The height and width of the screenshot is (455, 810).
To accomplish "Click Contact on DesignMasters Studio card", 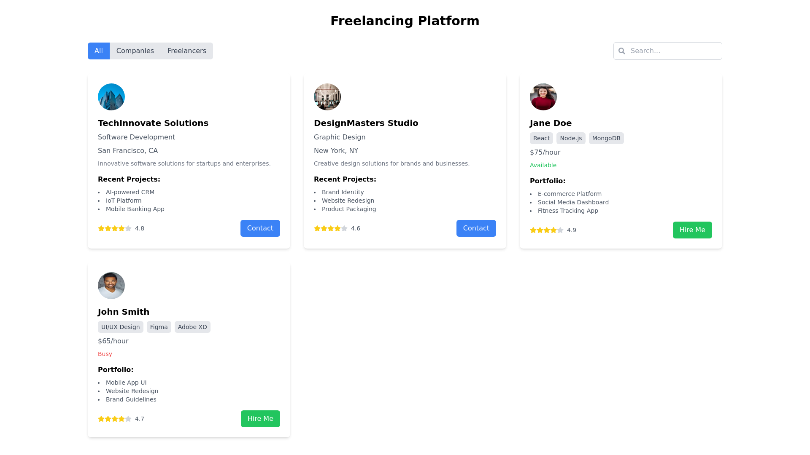I will 476,228.
